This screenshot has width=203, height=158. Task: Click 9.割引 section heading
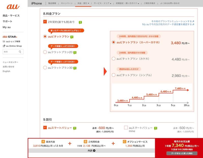(47, 119)
